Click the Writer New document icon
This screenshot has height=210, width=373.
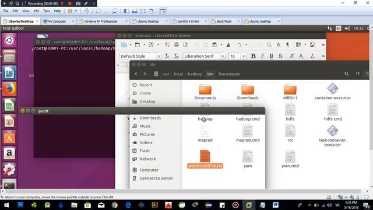click(124, 44)
